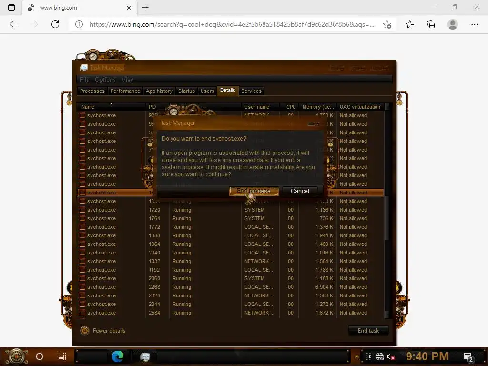Open Meet Now camera tray icon
This screenshot has width=488, height=366.
coord(368,356)
